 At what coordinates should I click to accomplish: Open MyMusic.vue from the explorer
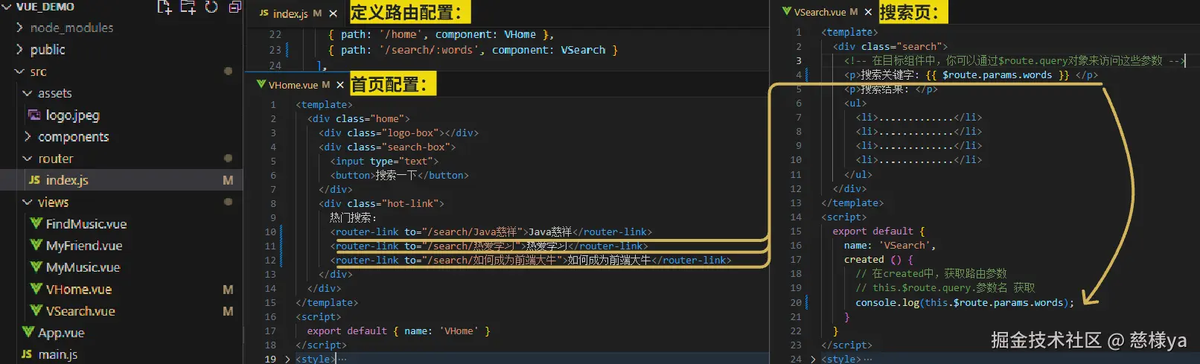83,267
